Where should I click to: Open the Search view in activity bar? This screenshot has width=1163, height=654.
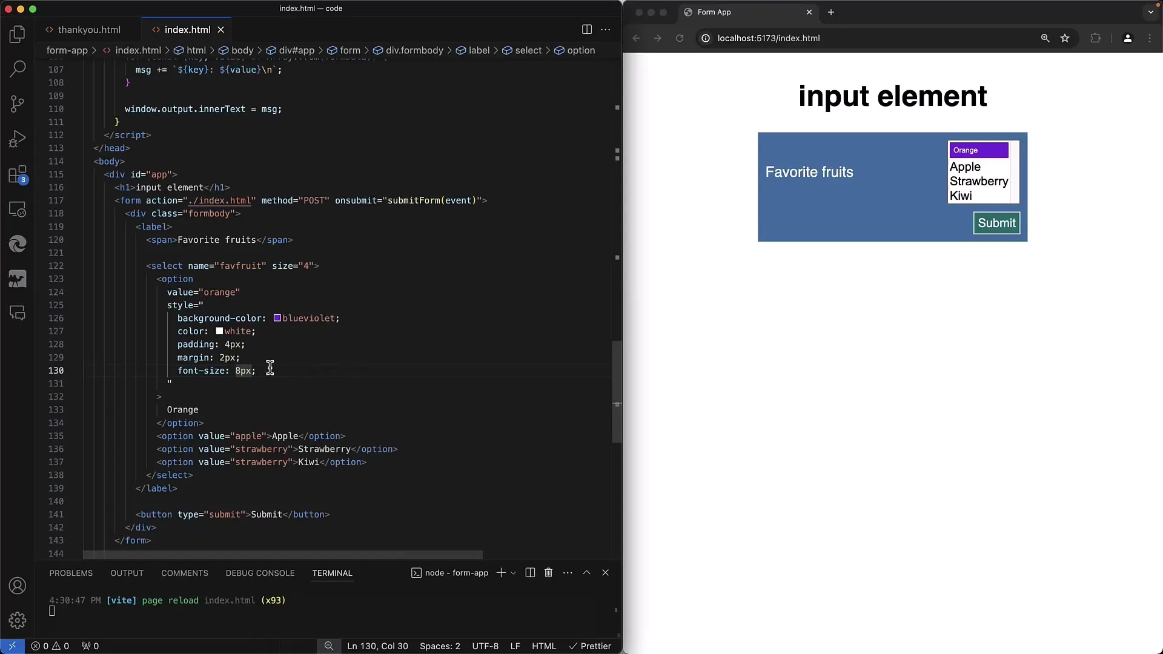[18, 68]
